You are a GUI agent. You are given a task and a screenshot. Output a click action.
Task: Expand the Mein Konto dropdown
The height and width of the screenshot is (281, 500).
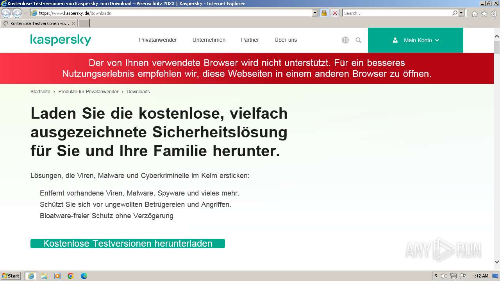tap(416, 40)
